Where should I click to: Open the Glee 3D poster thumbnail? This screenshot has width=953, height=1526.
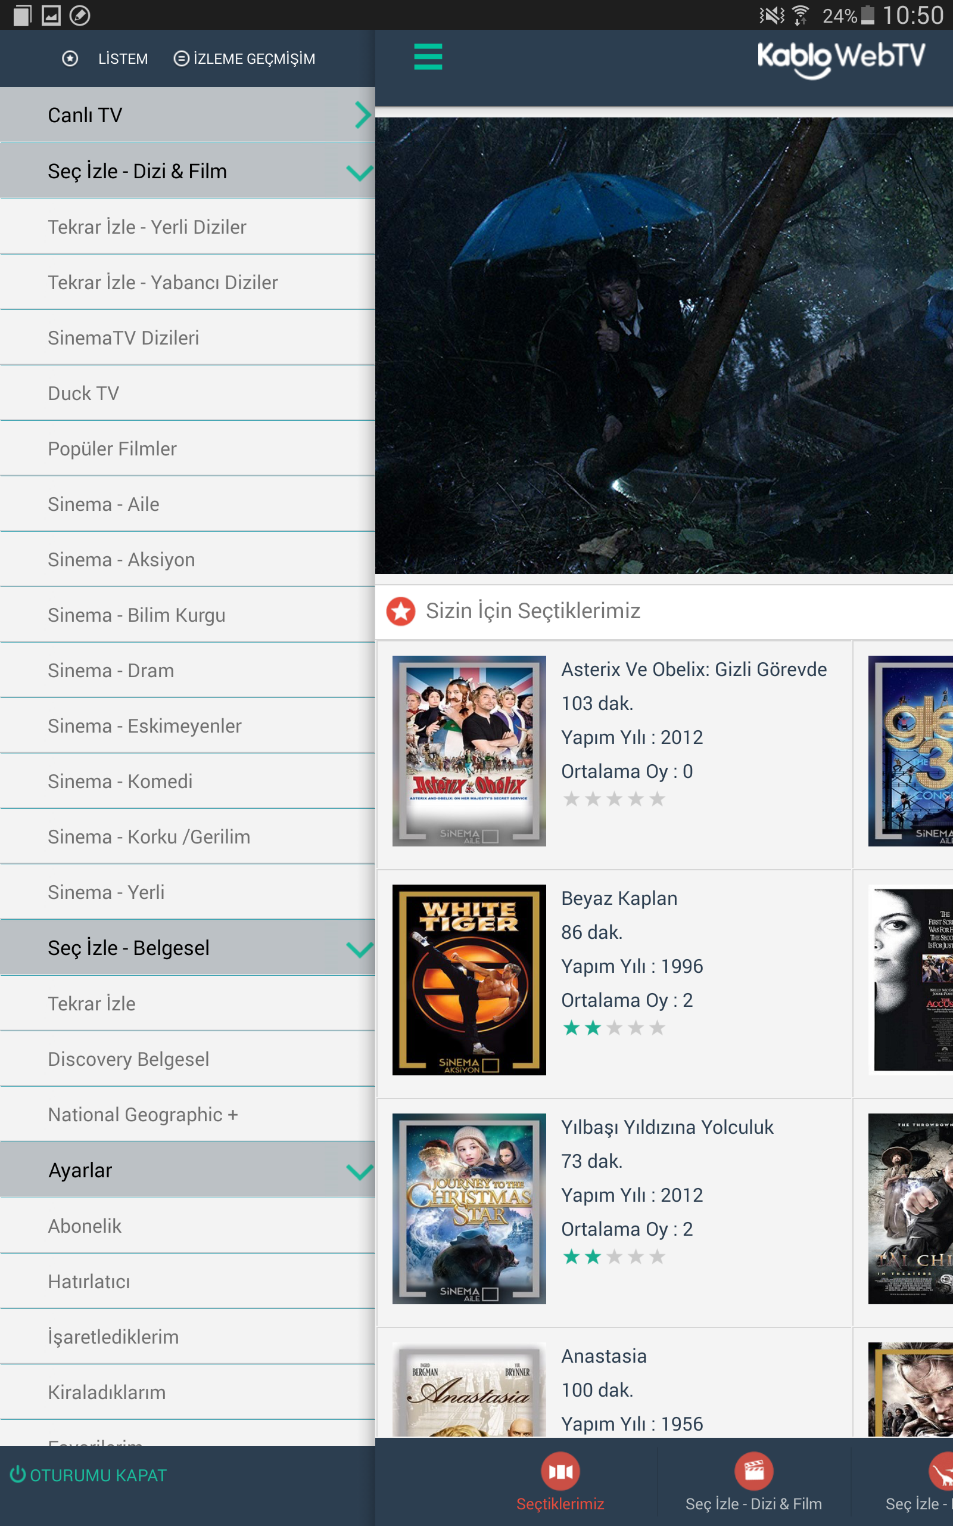(911, 750)
